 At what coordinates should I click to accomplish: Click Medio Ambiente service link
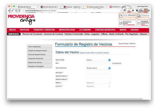[x=116, y=34]
